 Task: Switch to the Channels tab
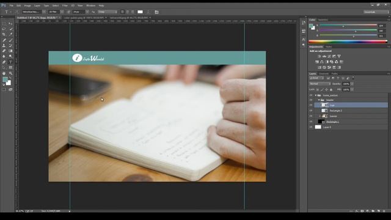coord(324,74)
